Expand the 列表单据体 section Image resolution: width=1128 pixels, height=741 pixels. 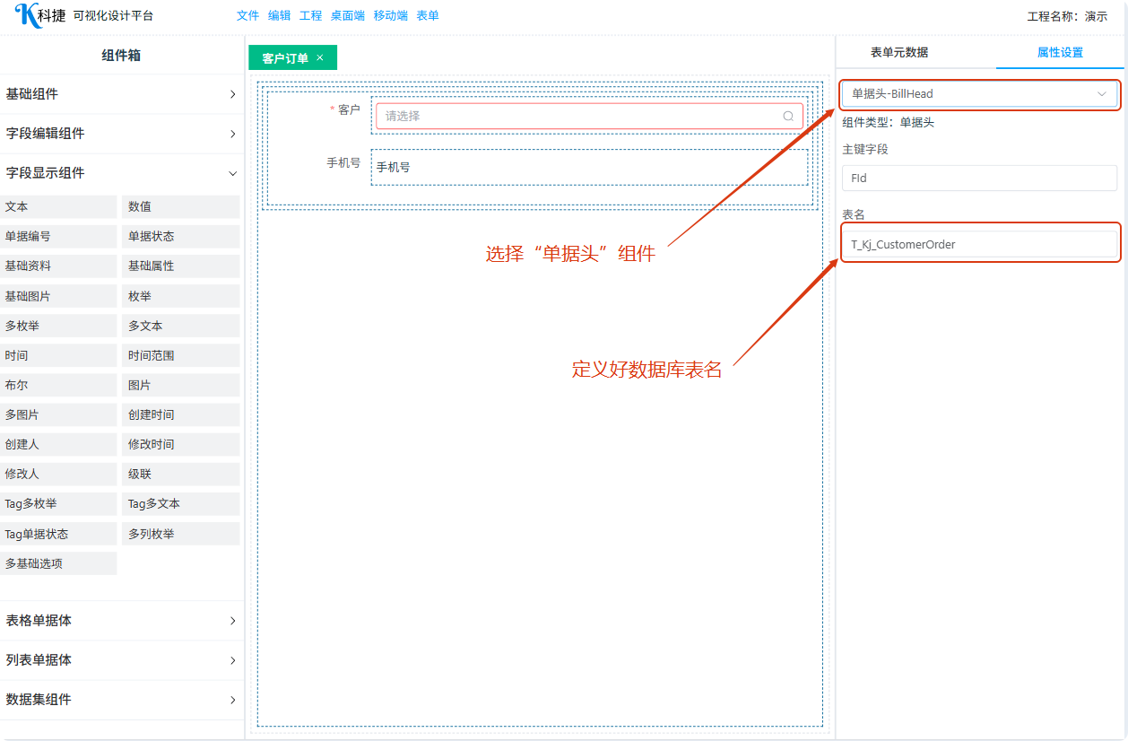(x=122, y=660)
